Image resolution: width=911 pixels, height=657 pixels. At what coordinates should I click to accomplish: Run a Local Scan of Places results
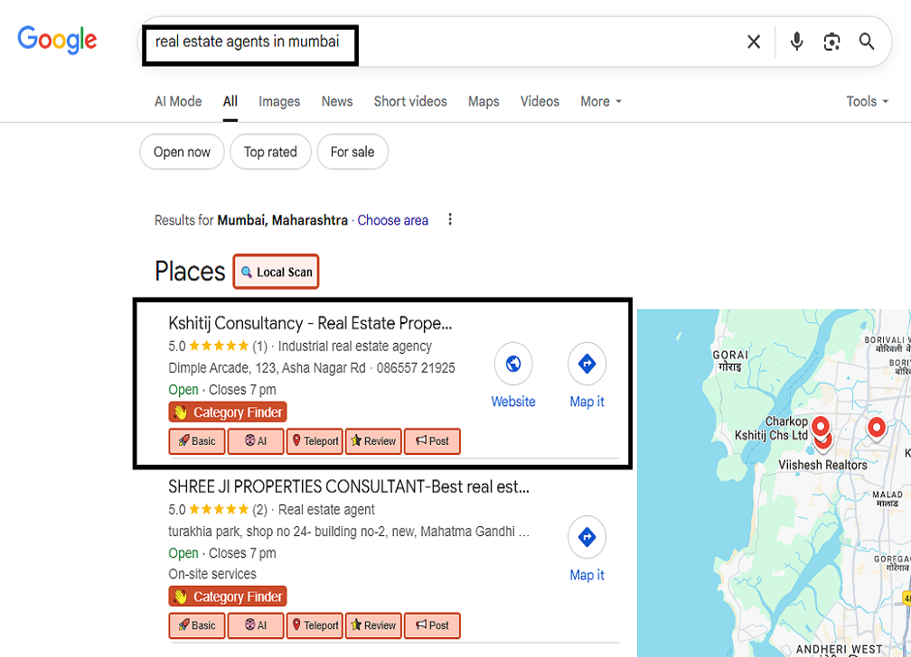pyautogui.click(x=276, y=272)
